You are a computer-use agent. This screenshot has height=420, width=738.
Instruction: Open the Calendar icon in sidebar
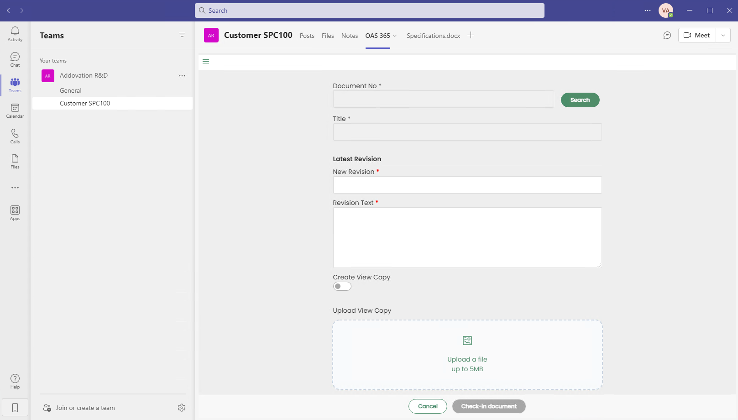pyautogui.click(x=15, y=110)
